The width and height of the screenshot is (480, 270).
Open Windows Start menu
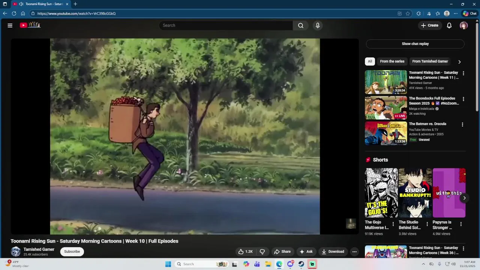(168, 264)
